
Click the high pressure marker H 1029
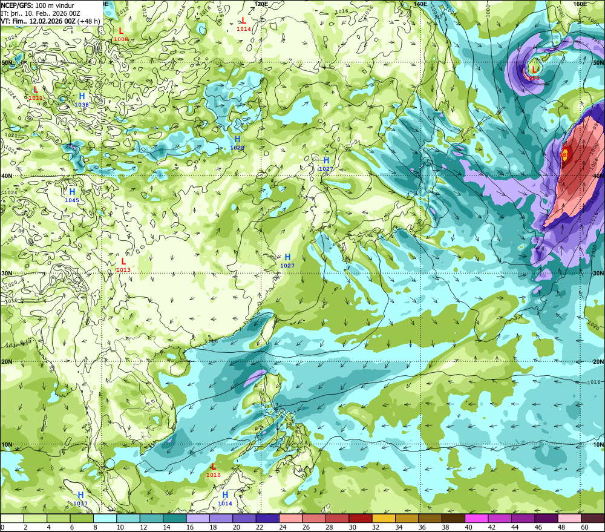point(237,142)
